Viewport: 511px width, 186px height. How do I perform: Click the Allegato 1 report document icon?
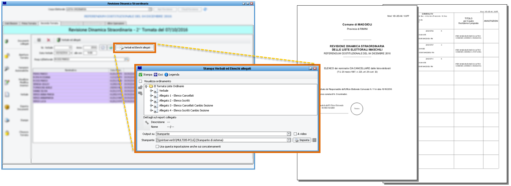pos(156,96)
